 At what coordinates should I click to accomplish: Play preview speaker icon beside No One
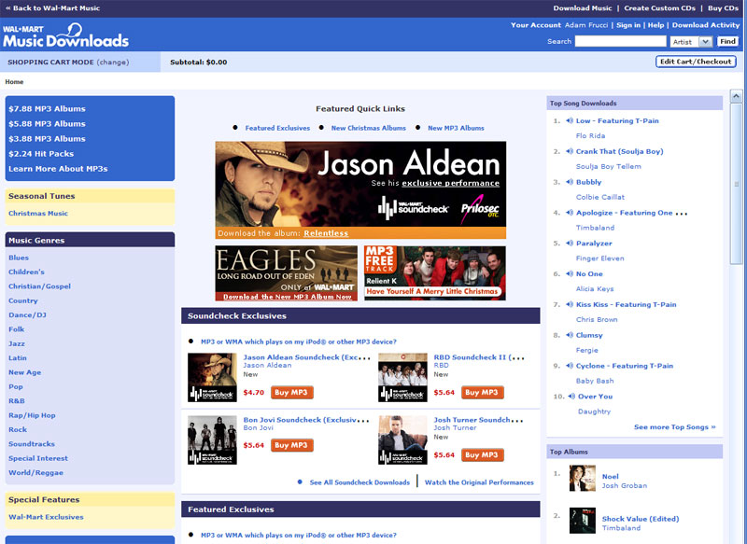570,273
